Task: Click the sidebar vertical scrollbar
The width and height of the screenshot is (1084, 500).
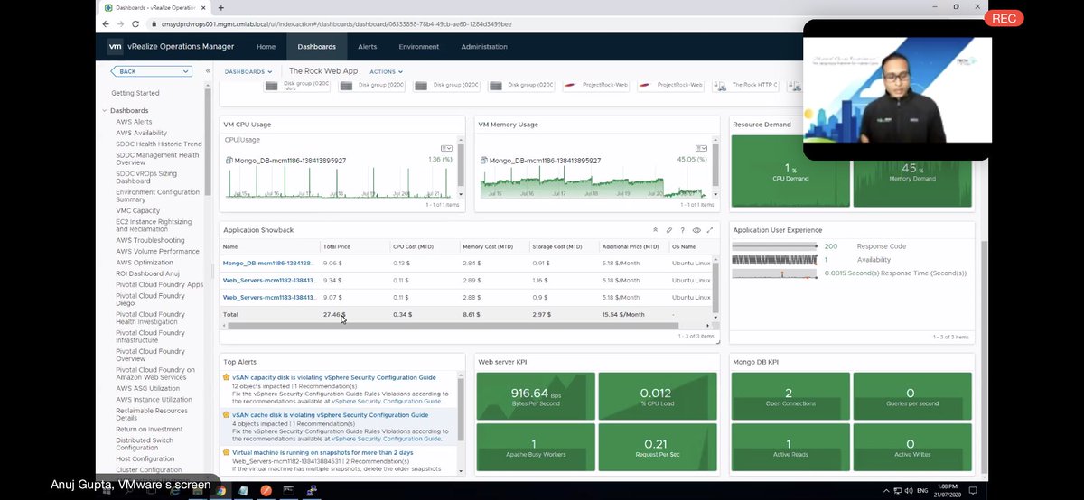Action: [208, 142]
